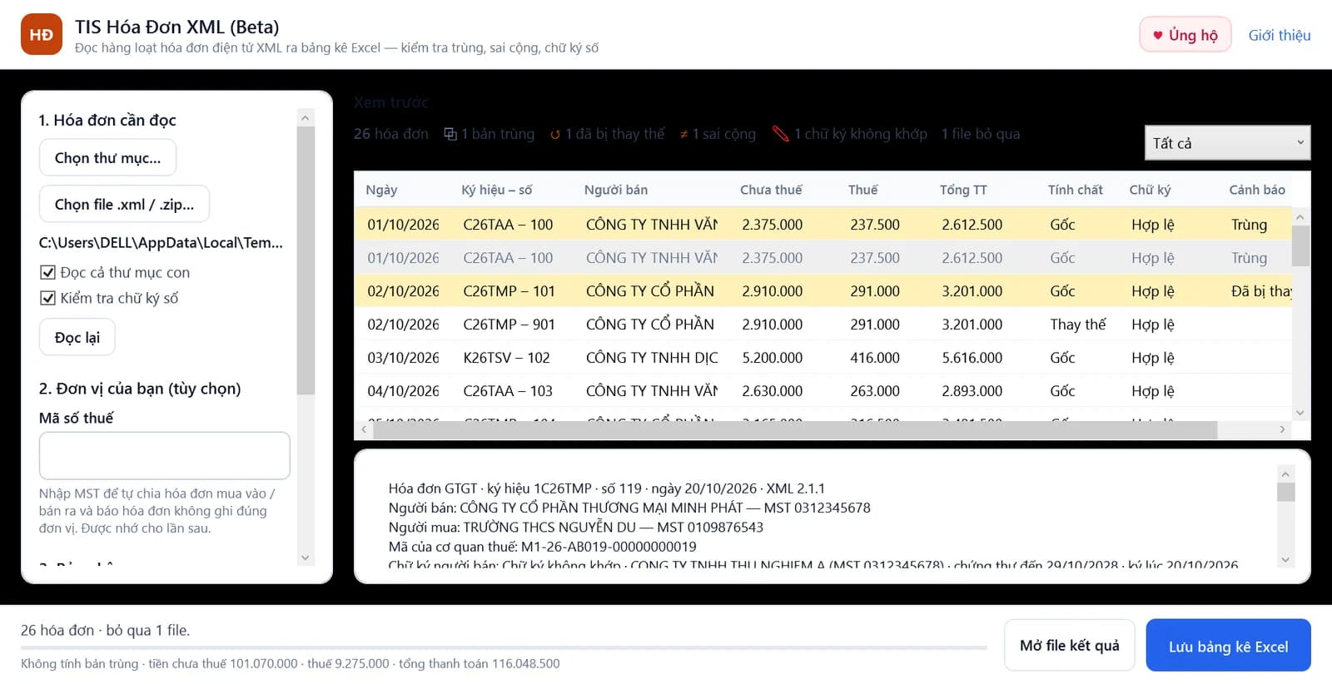Screen dimensions: 1332x684
Task: Click the pen icon beside '1 chữ ký không khớp'
Action: [x=780, y=133]
